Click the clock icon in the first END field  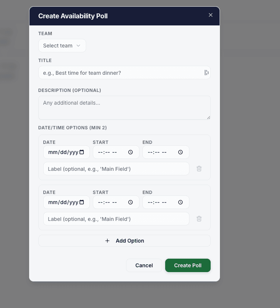pyautogui.click(x=180, y=152)
